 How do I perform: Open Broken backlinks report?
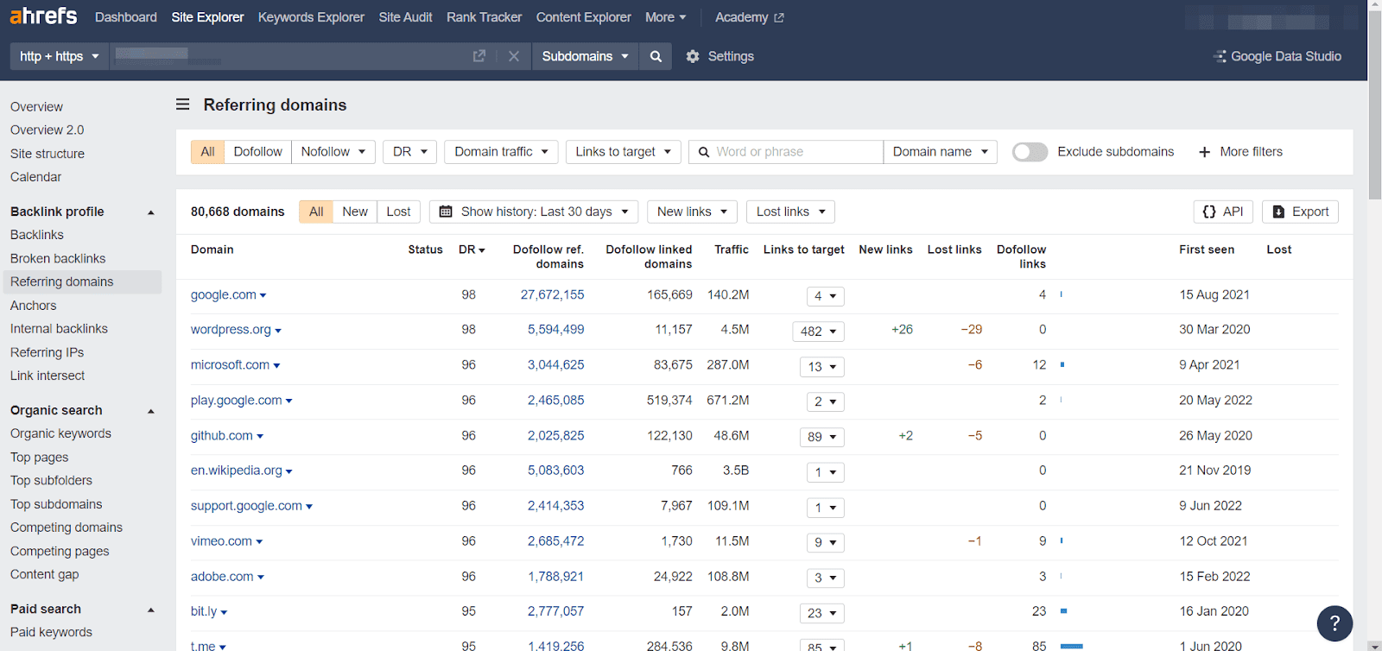(x=58, y=258)
